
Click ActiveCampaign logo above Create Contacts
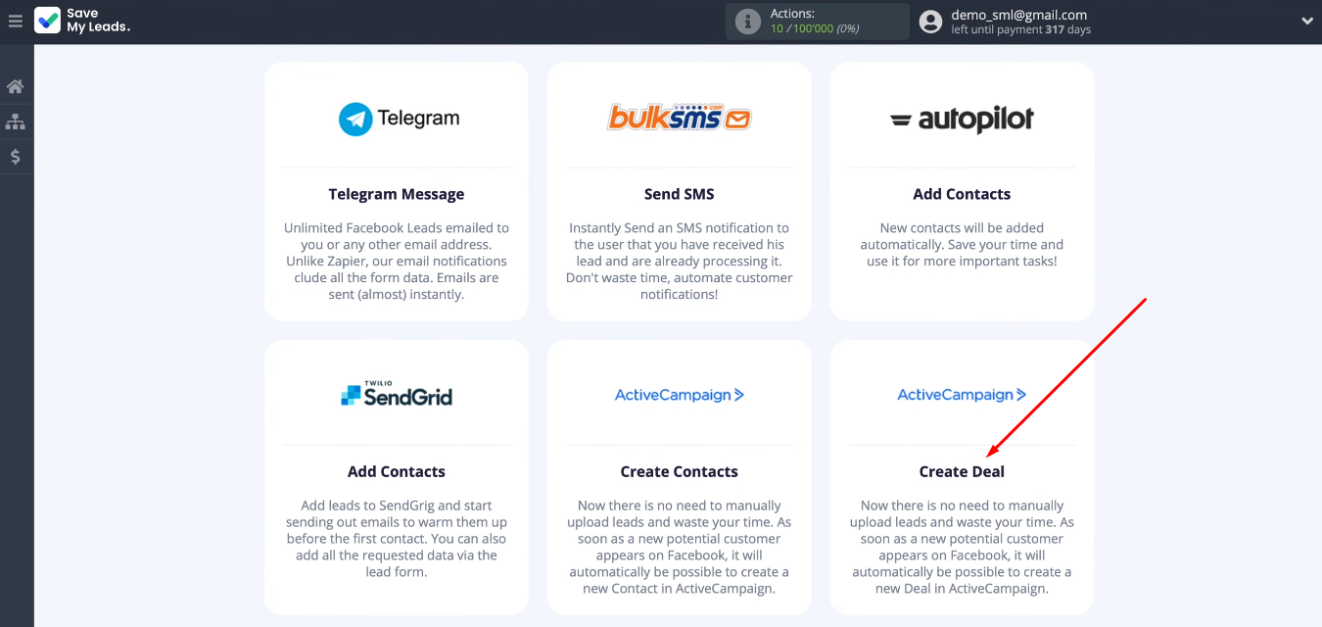coord(680,395)
